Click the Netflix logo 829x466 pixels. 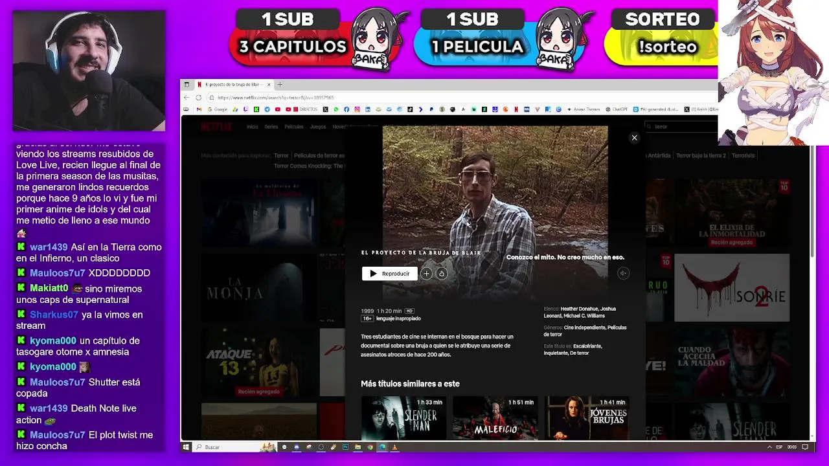coord(216,127)
